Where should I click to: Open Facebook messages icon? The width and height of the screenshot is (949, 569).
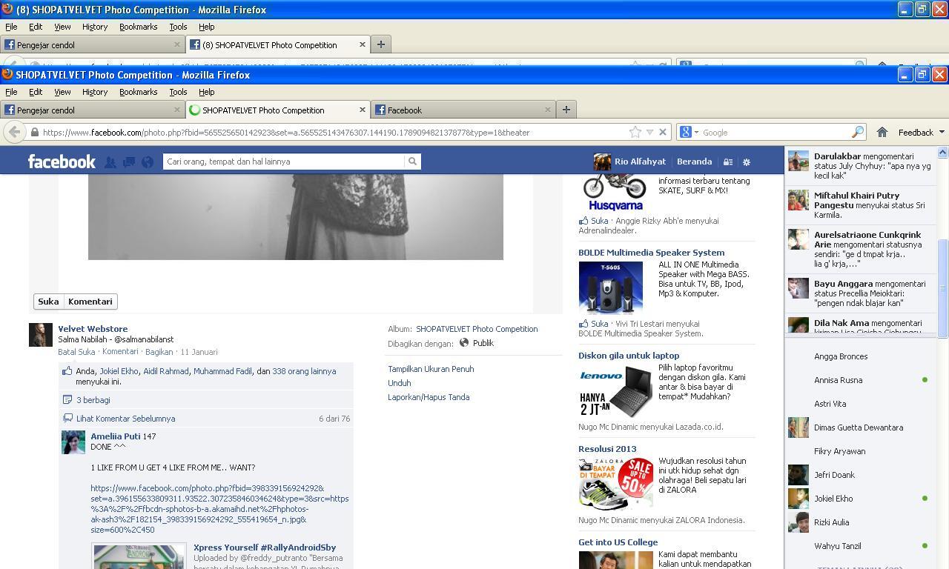pyautogui.click(x=128, y=162)
